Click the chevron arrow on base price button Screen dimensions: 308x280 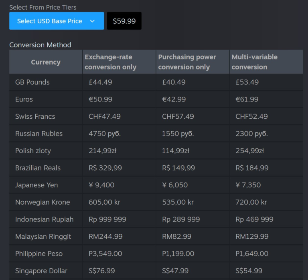(92, 21)
